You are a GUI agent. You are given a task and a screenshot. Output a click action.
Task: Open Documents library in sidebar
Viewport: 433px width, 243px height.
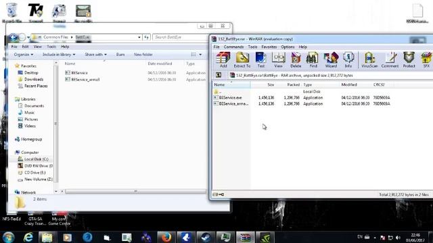tap(31, 106)
